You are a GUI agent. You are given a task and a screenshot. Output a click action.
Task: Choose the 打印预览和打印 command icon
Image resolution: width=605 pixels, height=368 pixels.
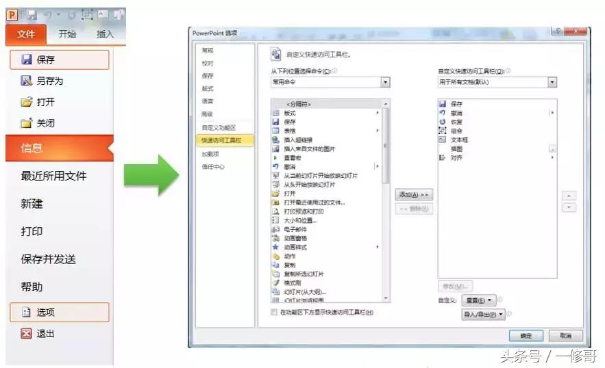pos(275,211)
